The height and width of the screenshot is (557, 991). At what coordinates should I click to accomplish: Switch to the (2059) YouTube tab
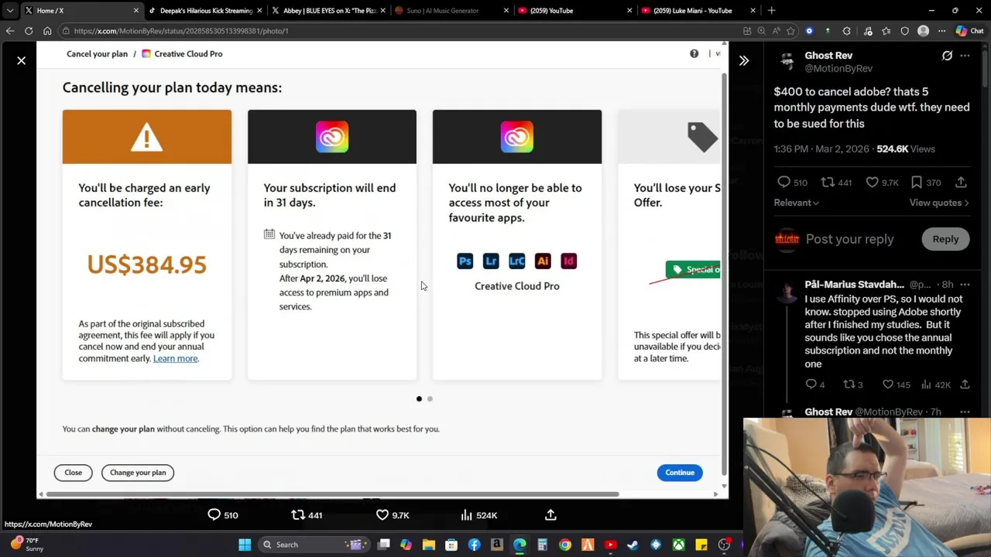(574, 11)
